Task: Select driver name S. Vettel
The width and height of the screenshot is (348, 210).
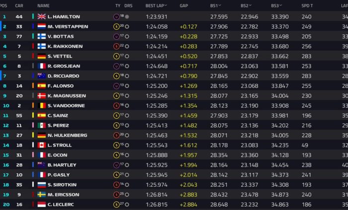Action: (x=63, y=56)
